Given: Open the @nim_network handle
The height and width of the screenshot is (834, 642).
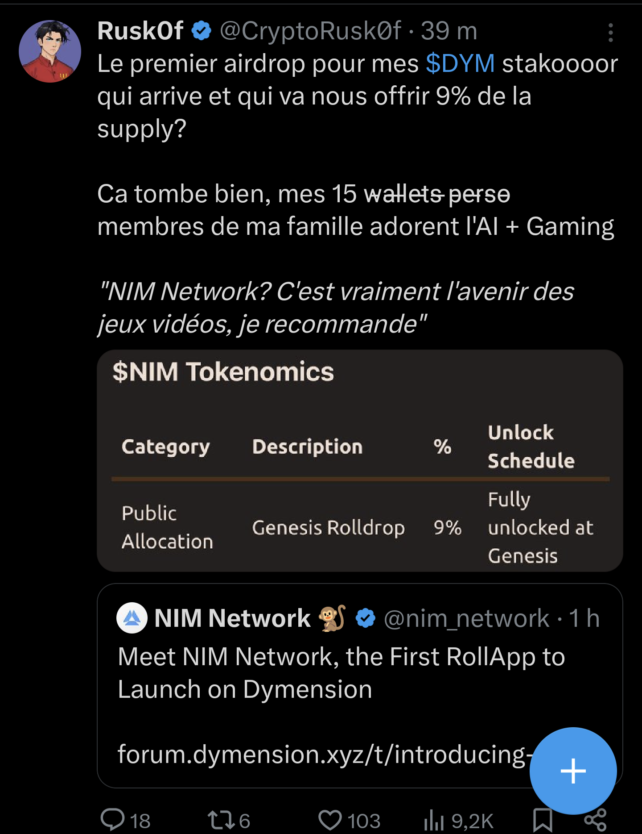Looking at the screenshot, I should click(x=466, y=618).
